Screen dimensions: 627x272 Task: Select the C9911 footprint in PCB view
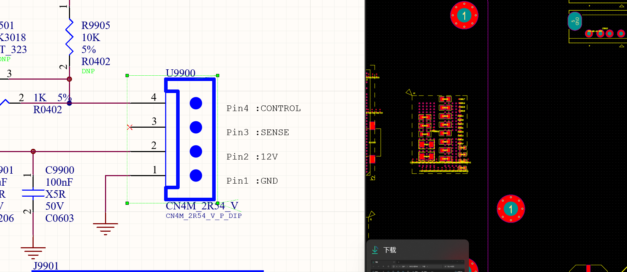(x=445, y=133)
